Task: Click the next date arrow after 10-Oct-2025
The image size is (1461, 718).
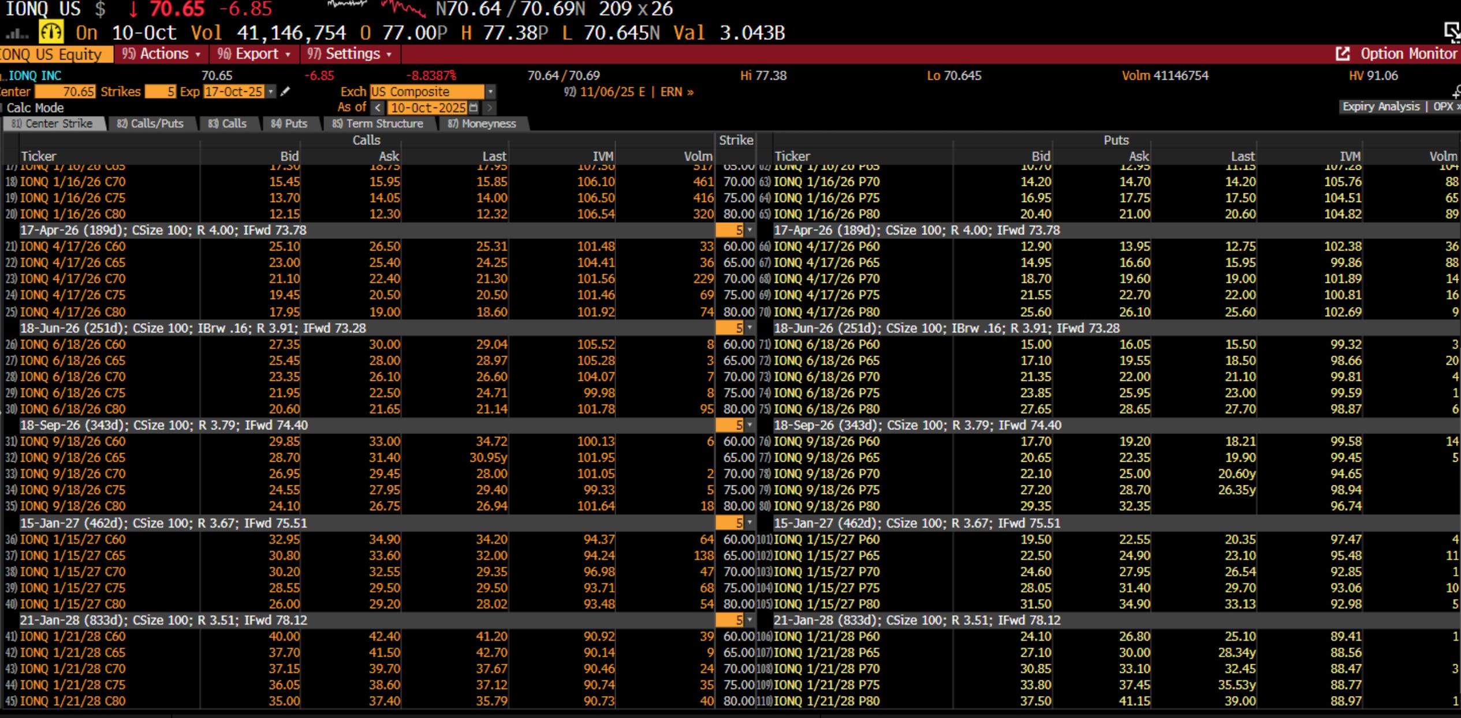Action: point(489,107)
